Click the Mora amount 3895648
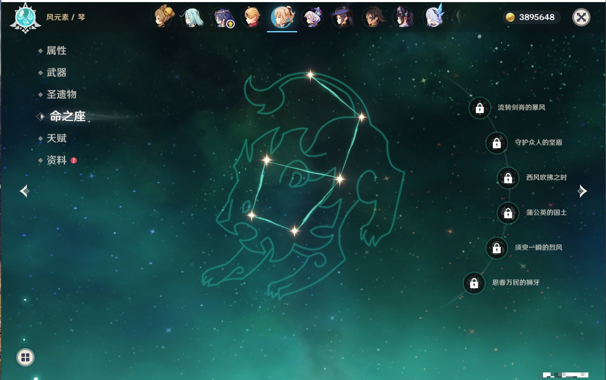 537,17
